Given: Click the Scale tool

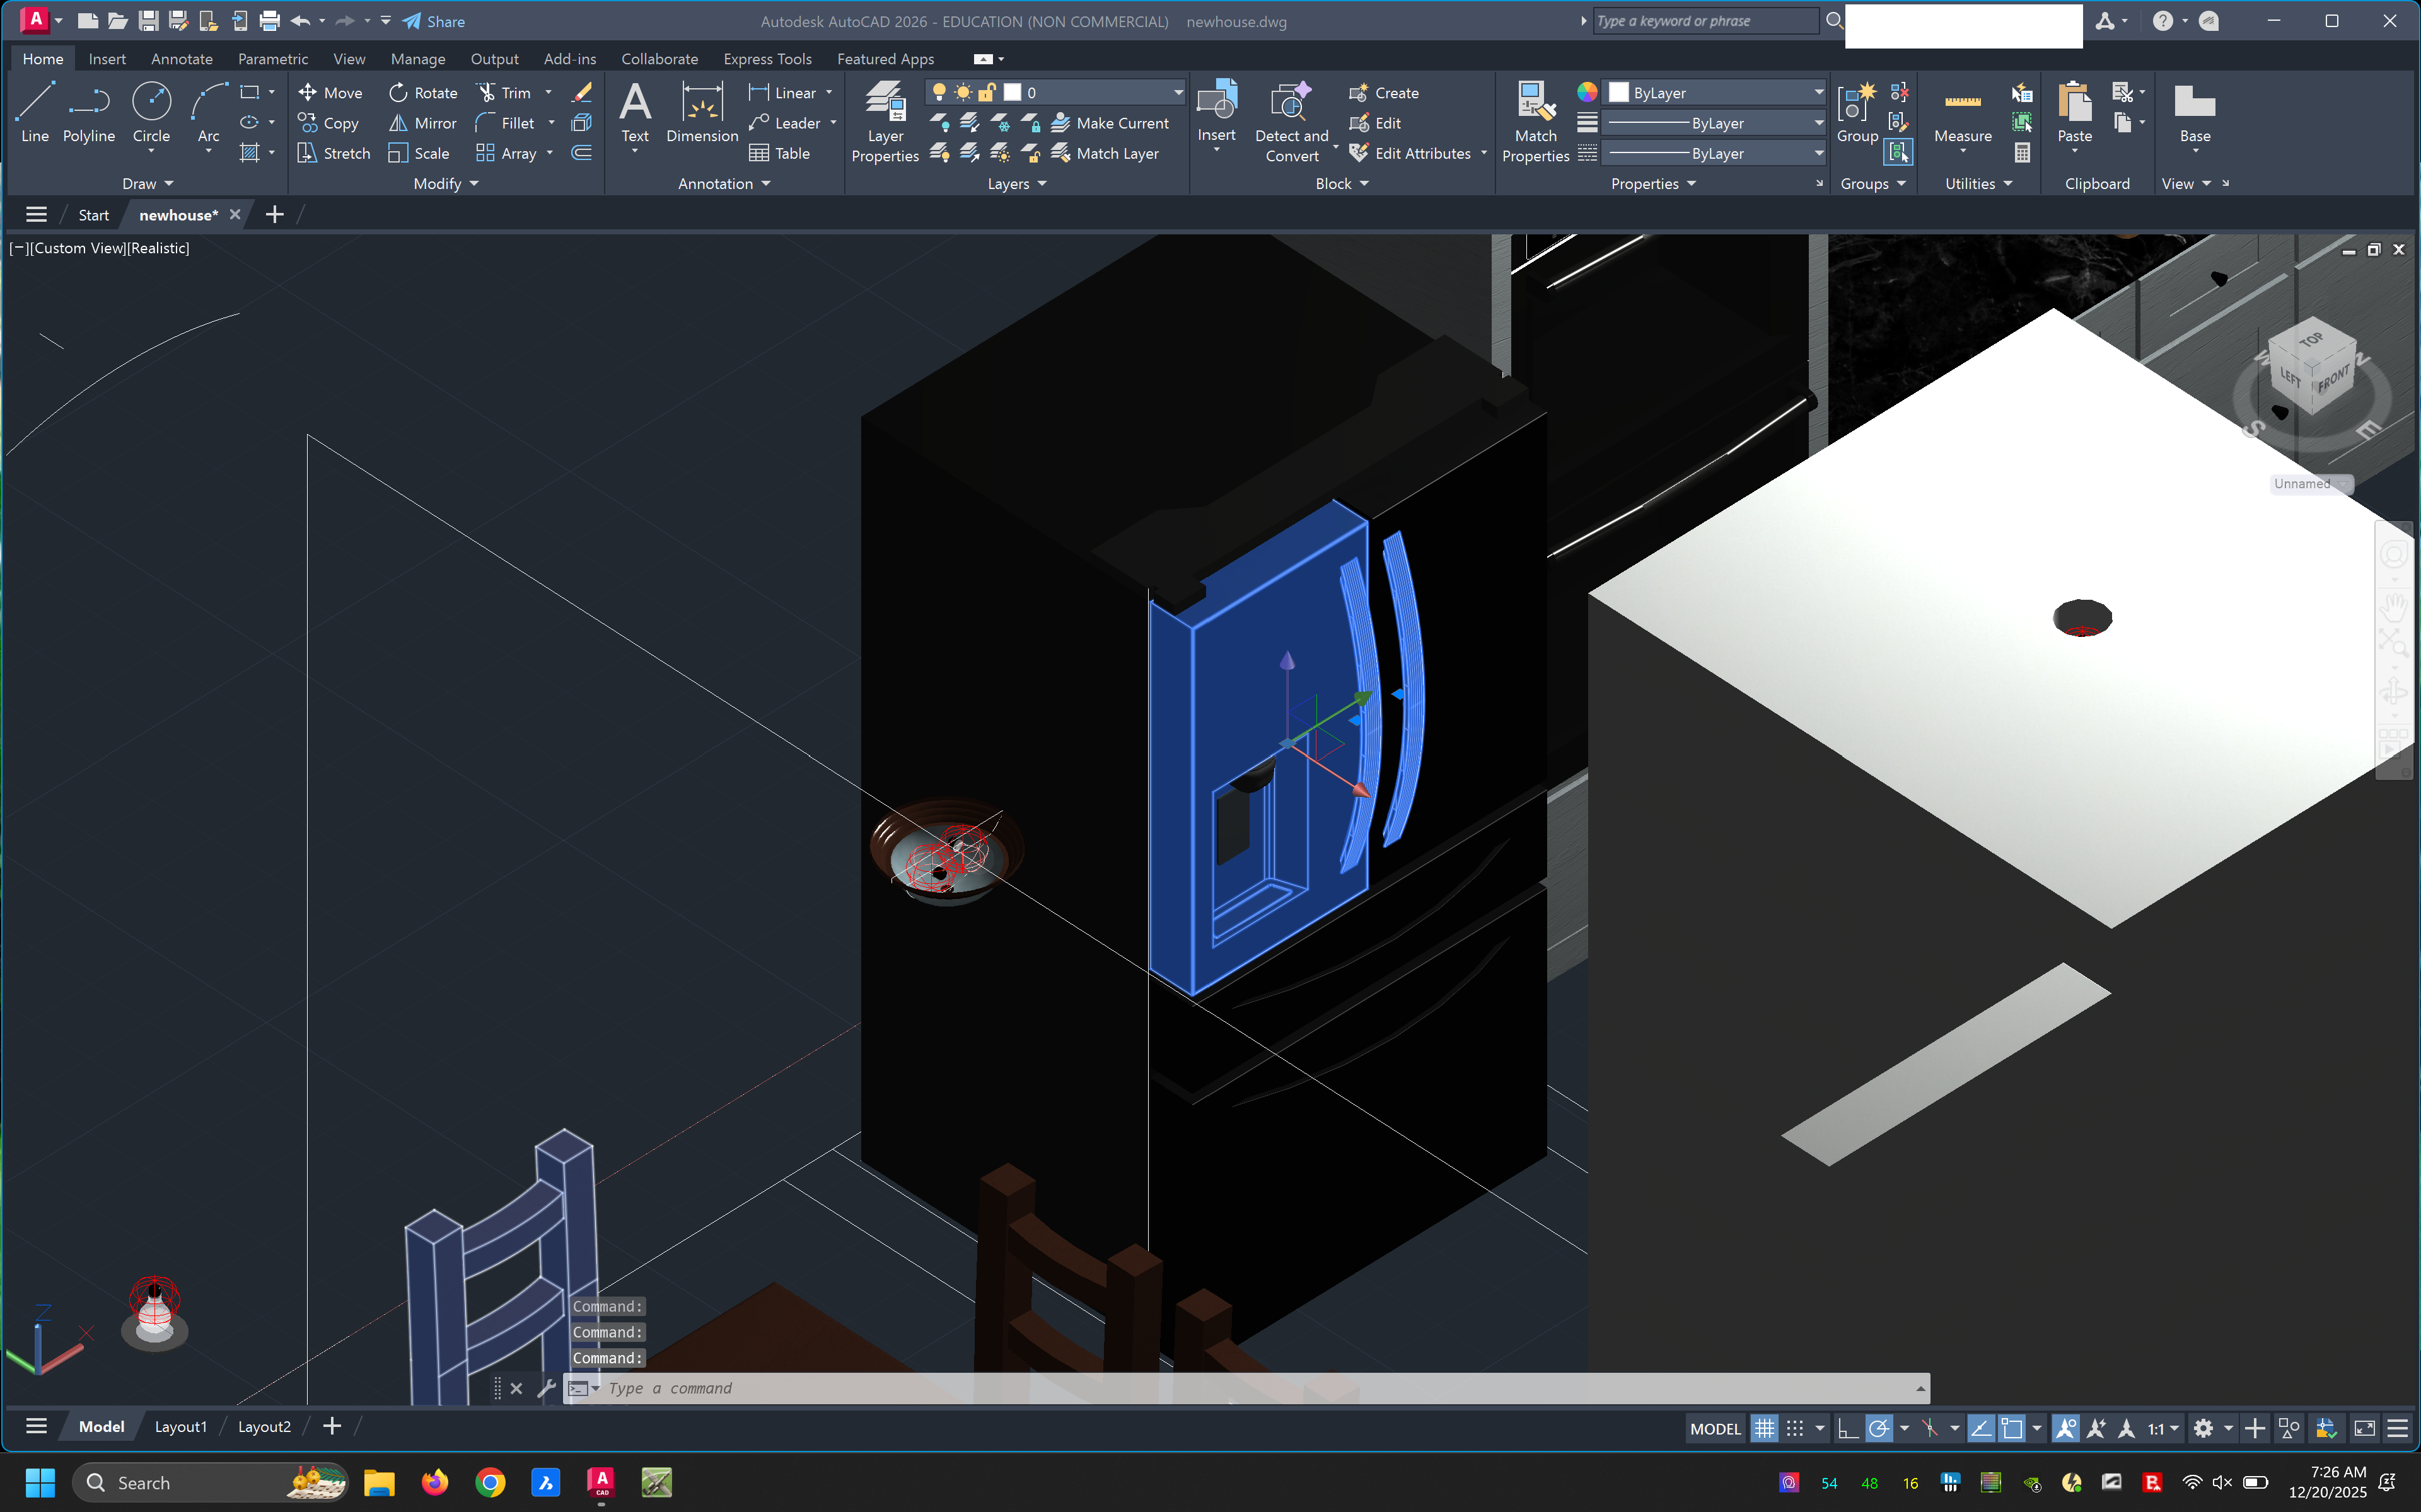Looking at the screenshot, I should click(418, 153).
